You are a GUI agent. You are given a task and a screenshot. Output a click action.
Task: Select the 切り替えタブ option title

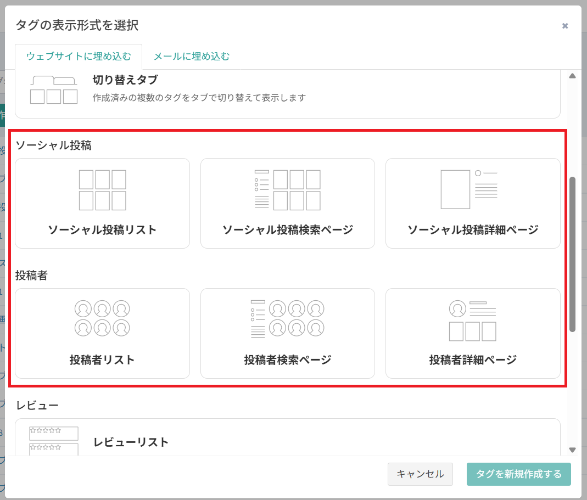click(x=125, y=80)
